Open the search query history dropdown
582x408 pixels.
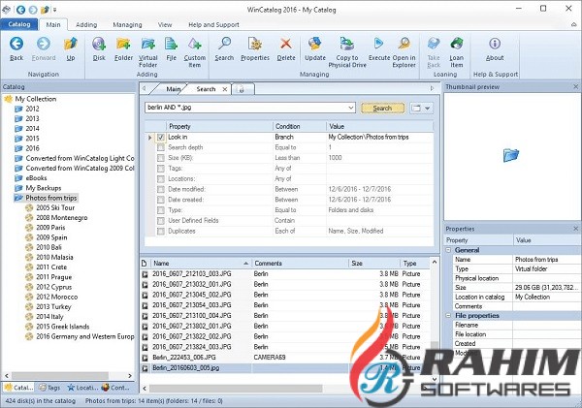tap(351, 108)
